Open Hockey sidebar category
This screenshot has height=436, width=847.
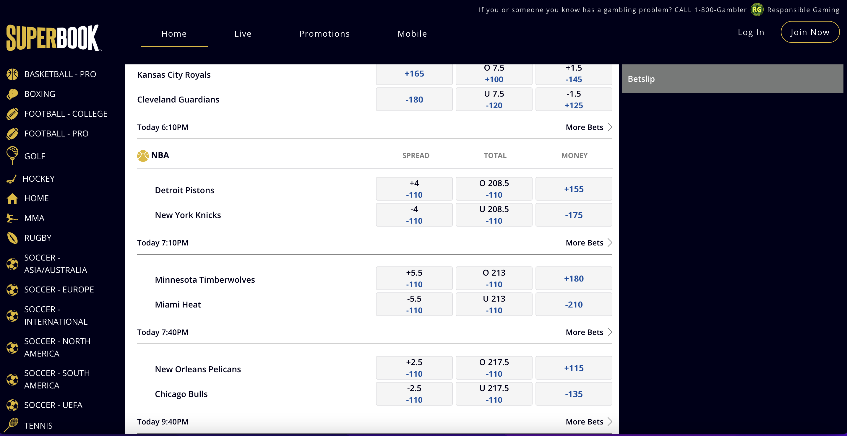coord(38,179)
